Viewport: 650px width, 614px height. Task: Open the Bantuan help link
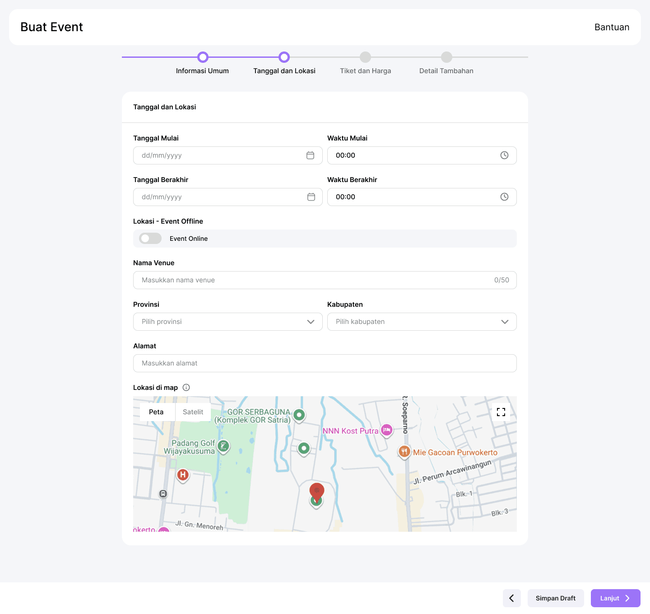(612, 27)
